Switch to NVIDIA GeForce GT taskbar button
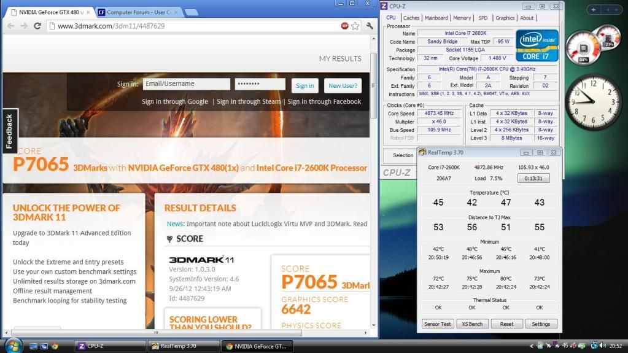The width and height of the screenshot is (628, 353). [257, 346]
